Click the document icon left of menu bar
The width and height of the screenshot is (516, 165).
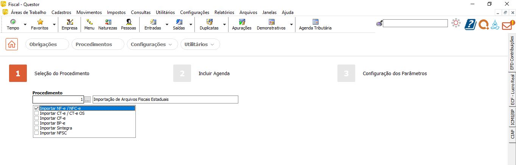click(x=5, y=12)
